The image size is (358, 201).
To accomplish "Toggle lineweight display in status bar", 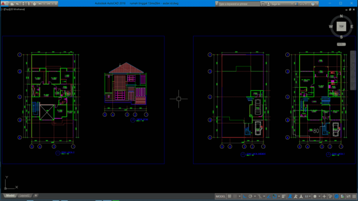I will click(x=284, y=197).
